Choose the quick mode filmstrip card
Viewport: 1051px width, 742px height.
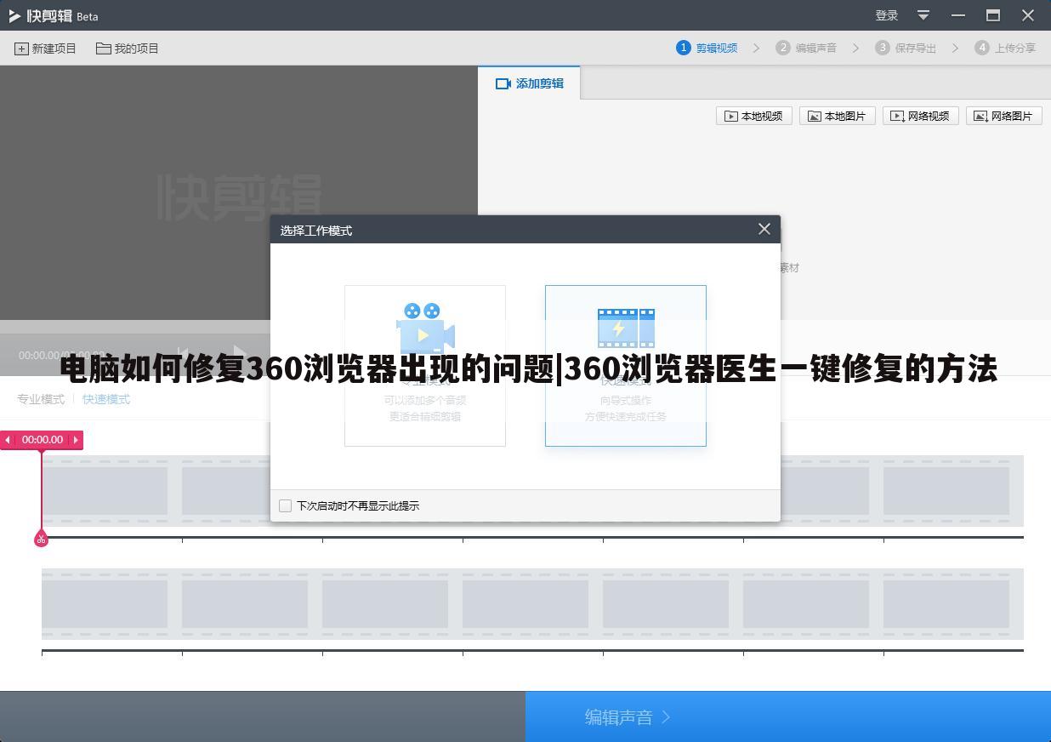626,365
